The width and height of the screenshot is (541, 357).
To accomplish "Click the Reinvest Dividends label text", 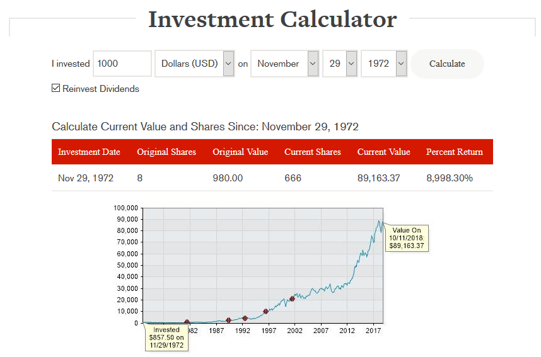I will click(101, 89).
